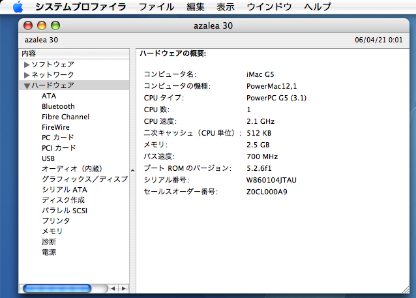Viewport: 416px width, 298px height.
Task: Click the PowerPC G5 (3.1) value
Action: [x=276, y=98]
